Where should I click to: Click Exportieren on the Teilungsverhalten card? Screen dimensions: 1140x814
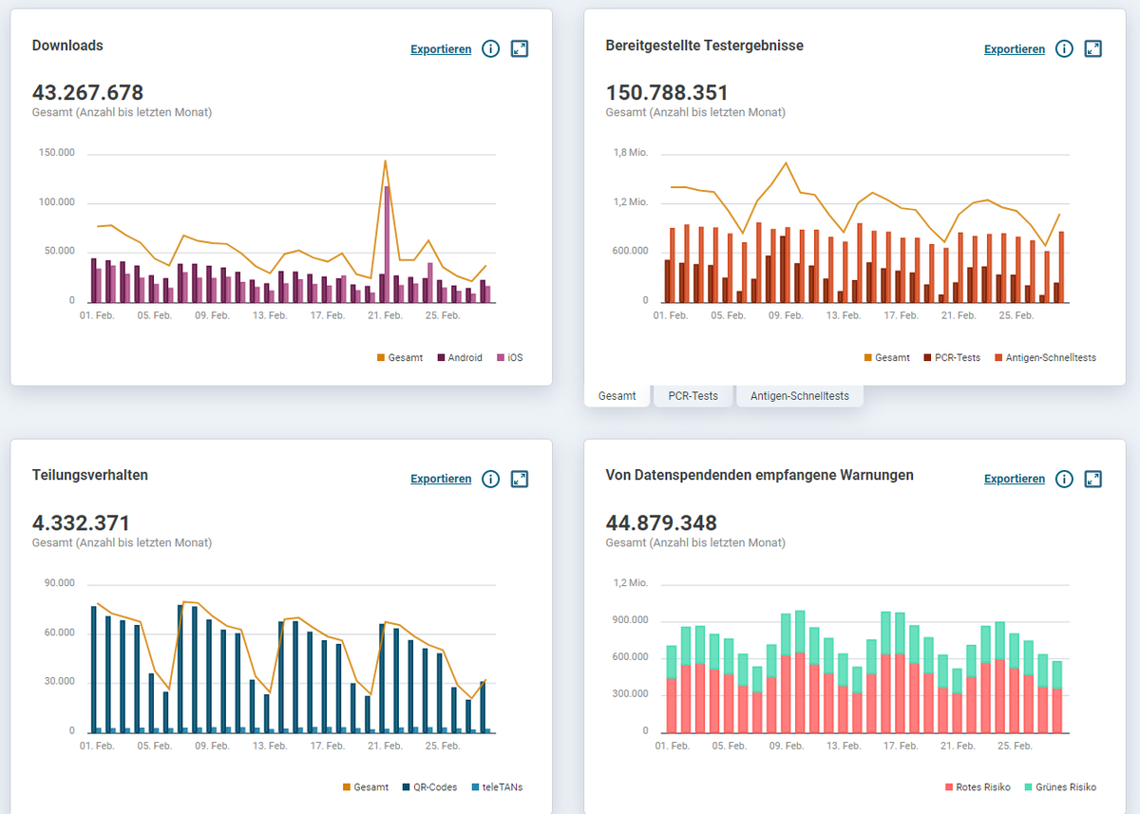pos(441,479)
